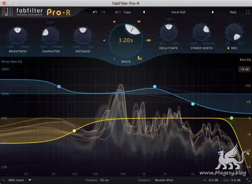Copy the current A/B state
Screen dimensions: 252x184
tap(127, 12)
